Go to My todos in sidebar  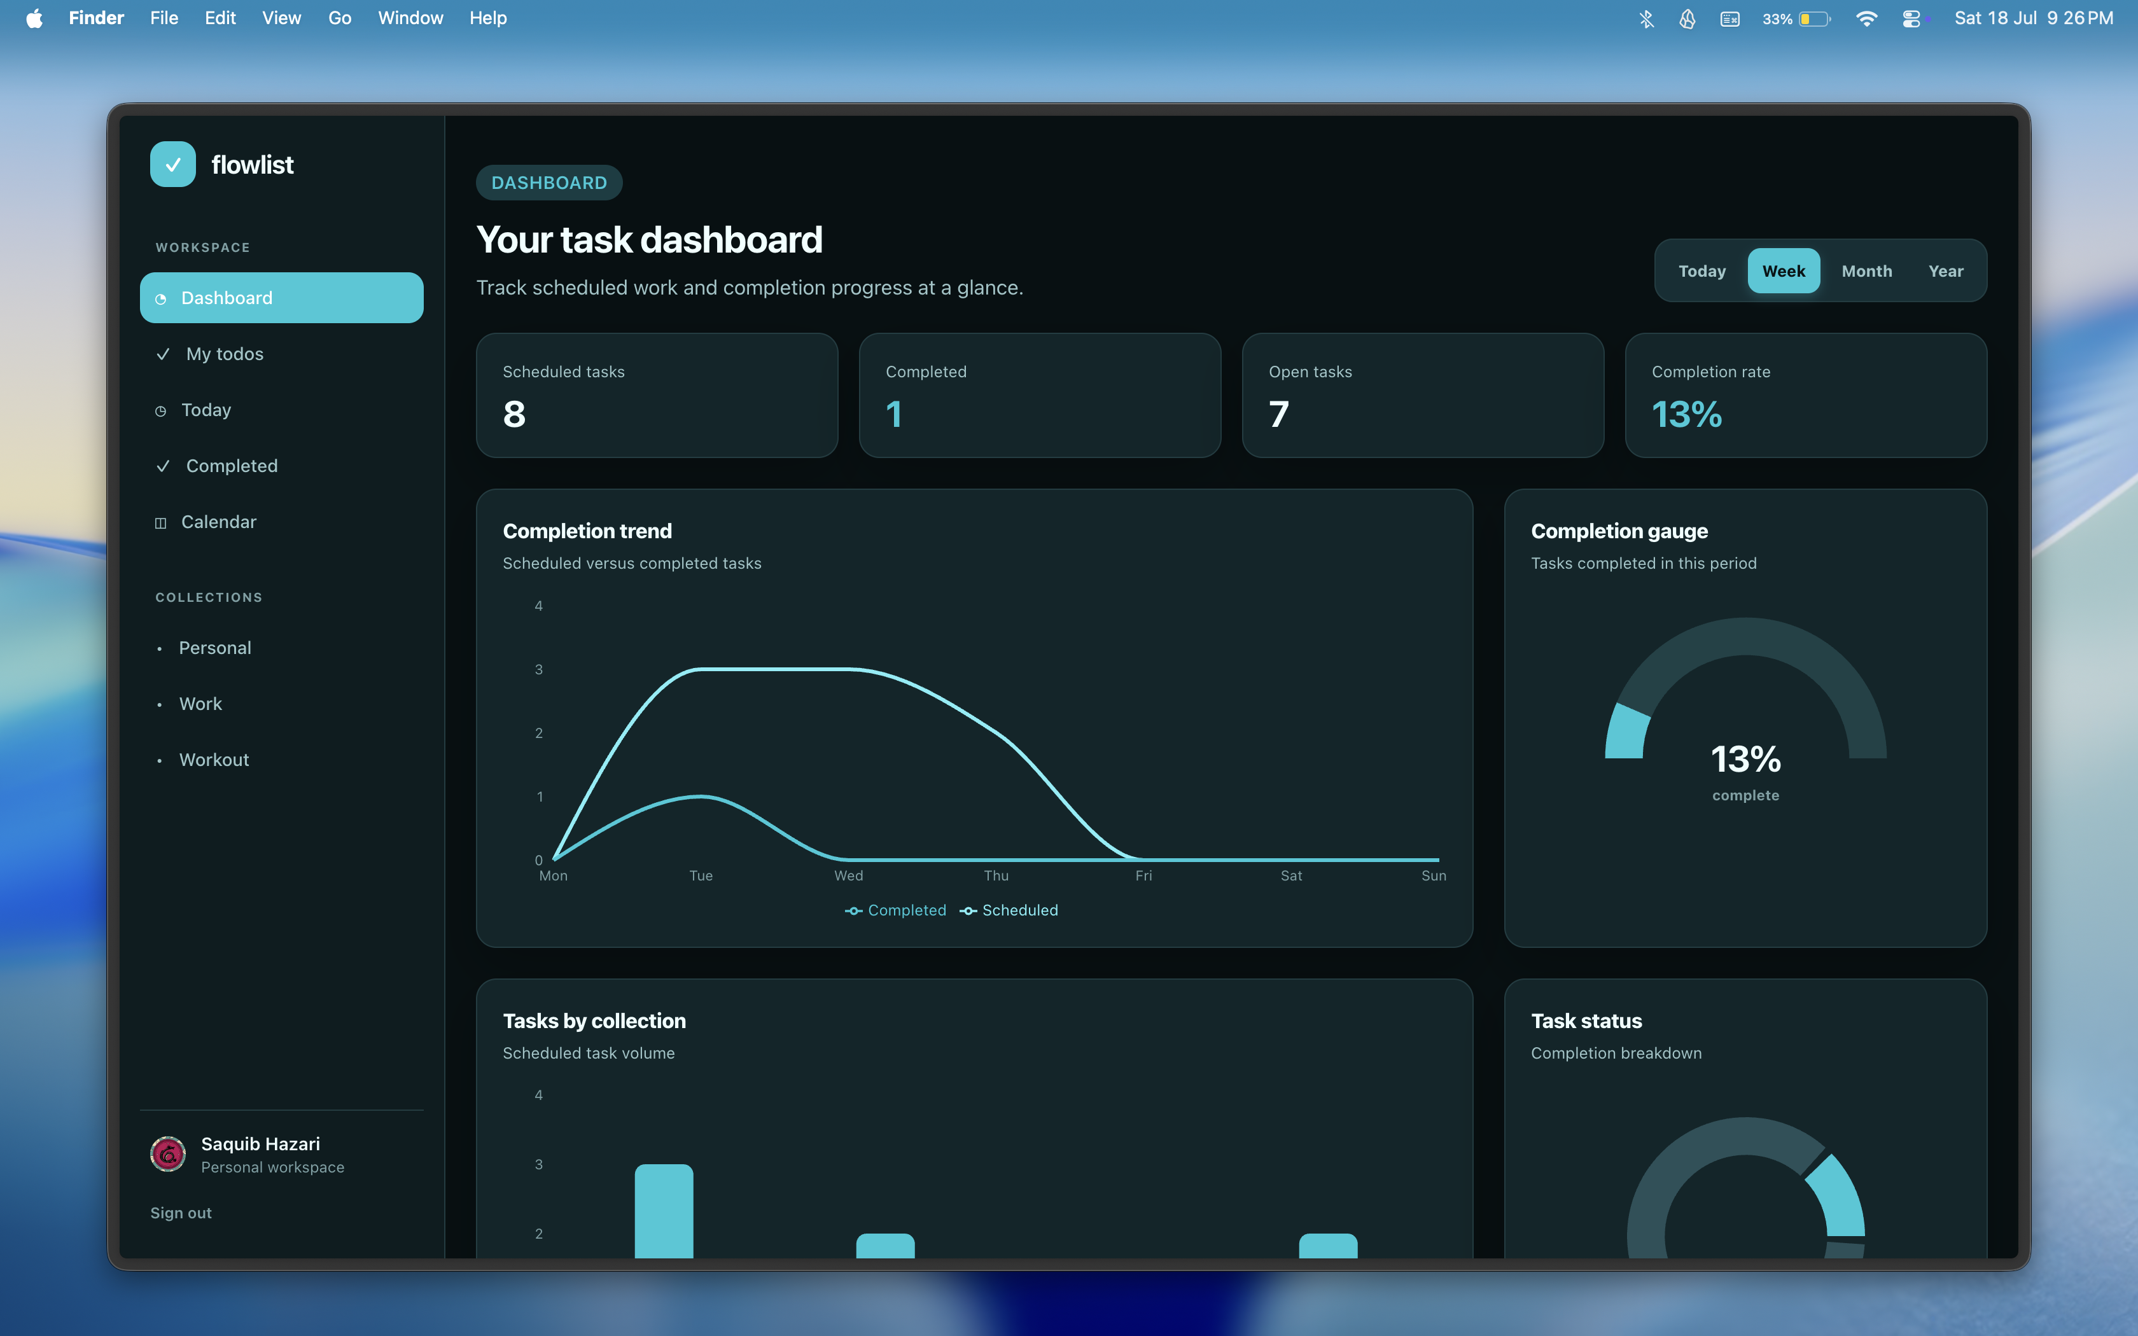[282, 354]
